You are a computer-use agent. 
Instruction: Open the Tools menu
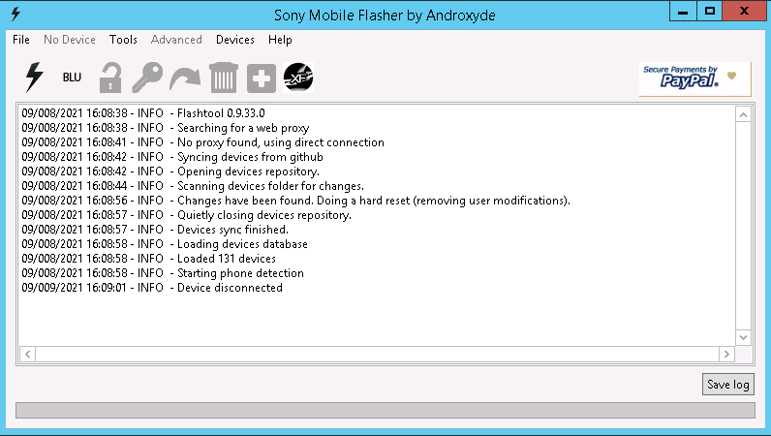coord(123,40)
